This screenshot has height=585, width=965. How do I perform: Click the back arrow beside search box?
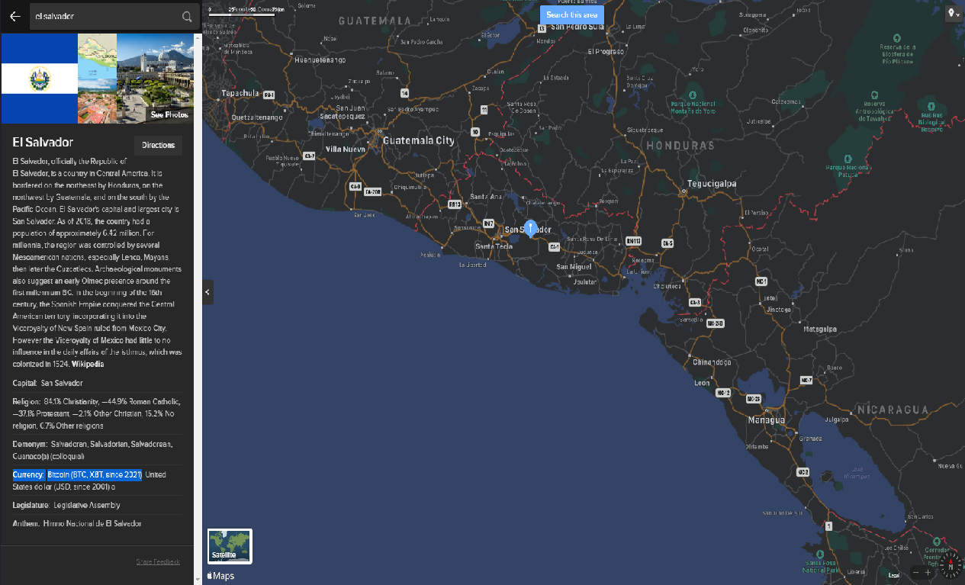(14, 16)
